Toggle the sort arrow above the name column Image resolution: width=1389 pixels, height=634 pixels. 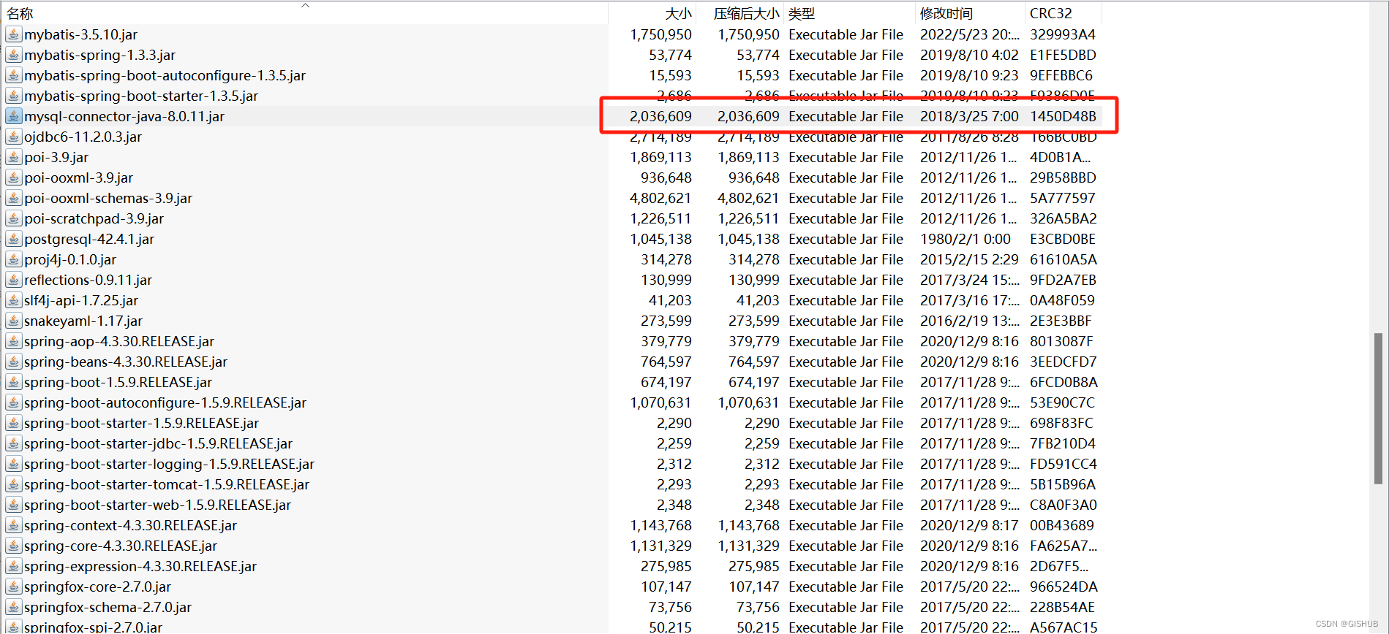click(x=306, y=6)
